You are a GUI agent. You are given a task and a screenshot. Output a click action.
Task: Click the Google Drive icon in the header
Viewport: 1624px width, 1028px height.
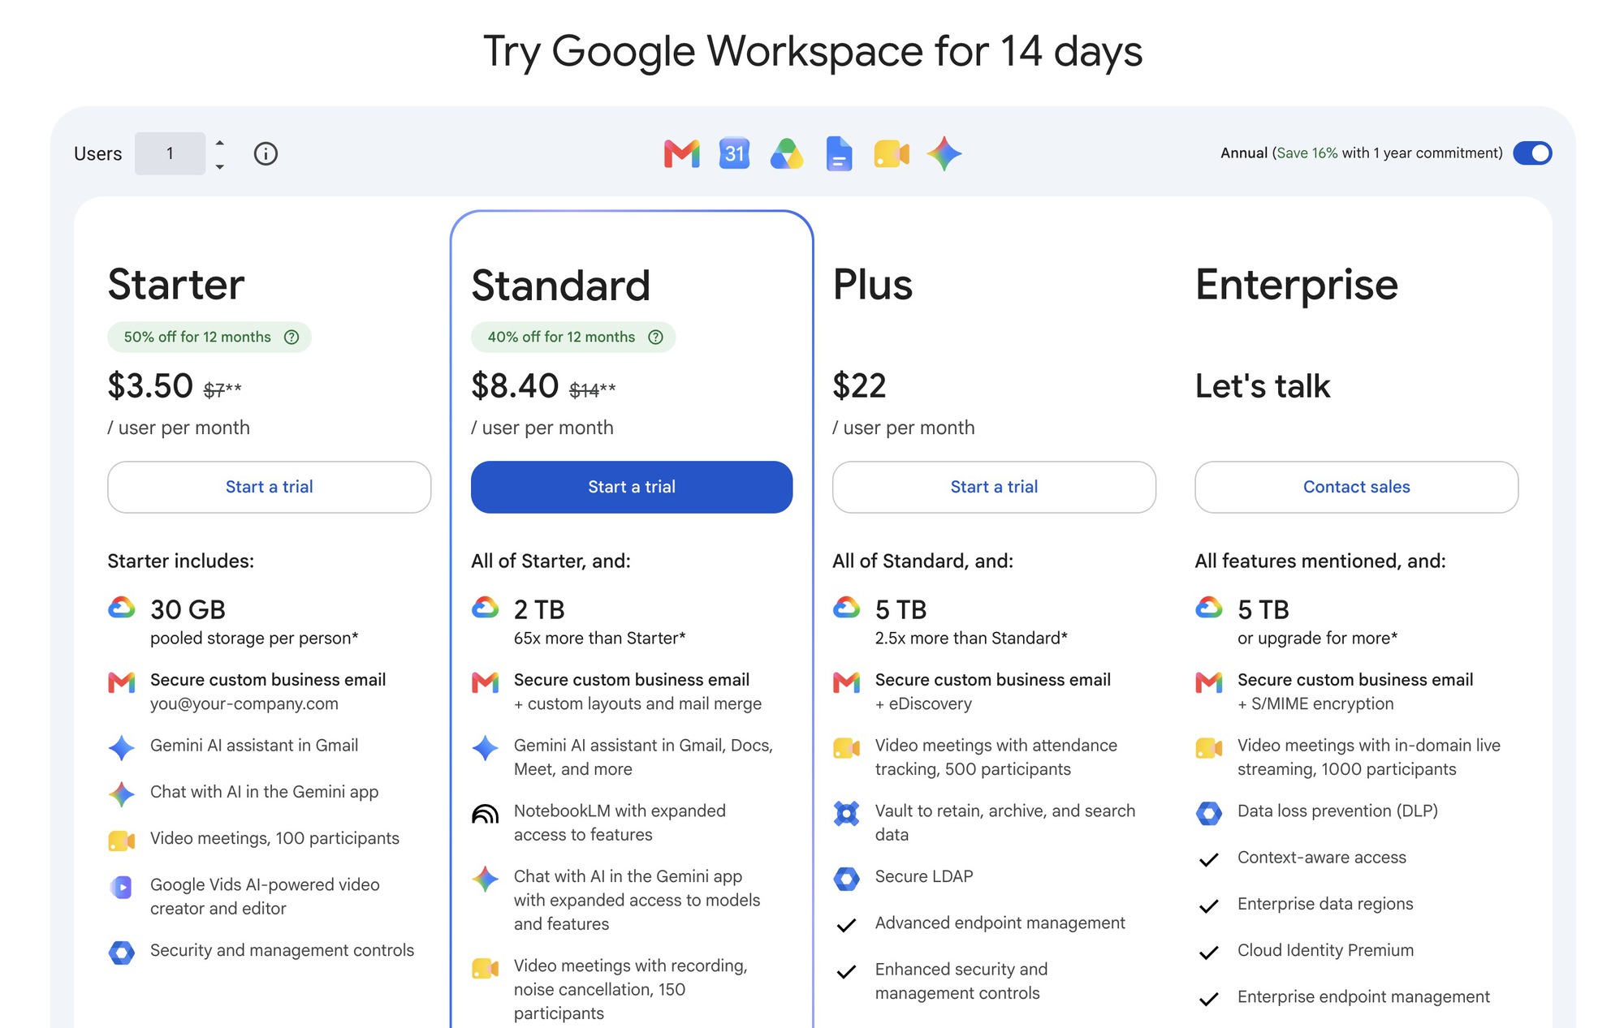pyautogui.click(x=787, y=153)
